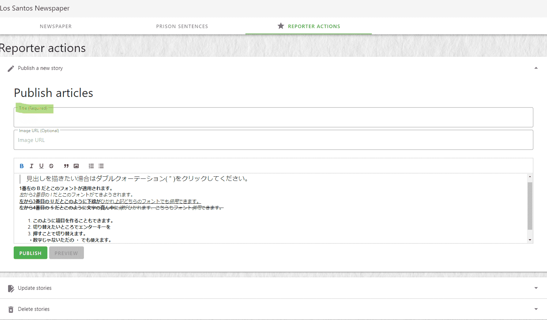Click the Los Santos Newspaper title
Viewport: 547px width, 320px height.
point(35,8)
